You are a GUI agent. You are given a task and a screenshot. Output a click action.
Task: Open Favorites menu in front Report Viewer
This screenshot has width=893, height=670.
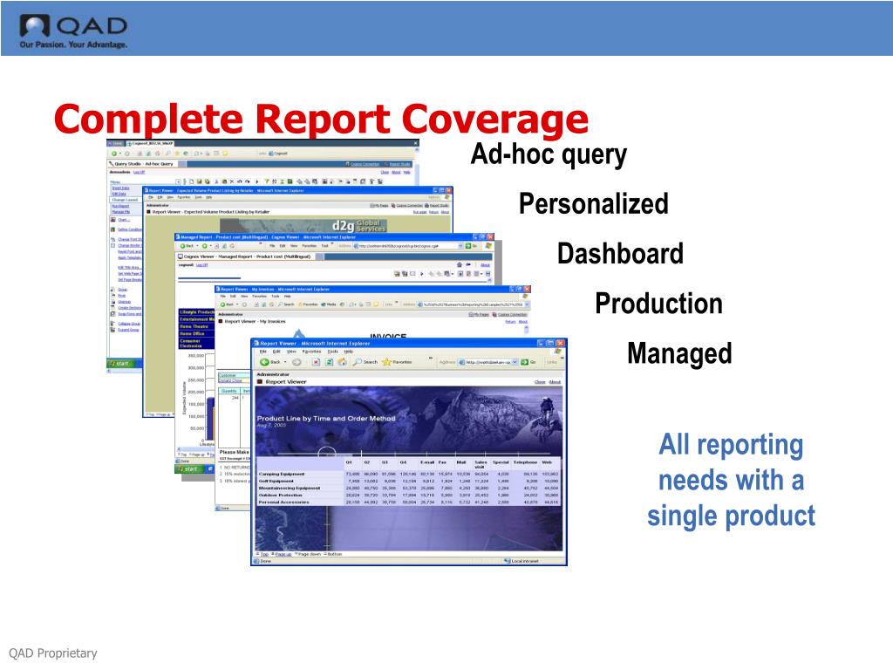311,352
